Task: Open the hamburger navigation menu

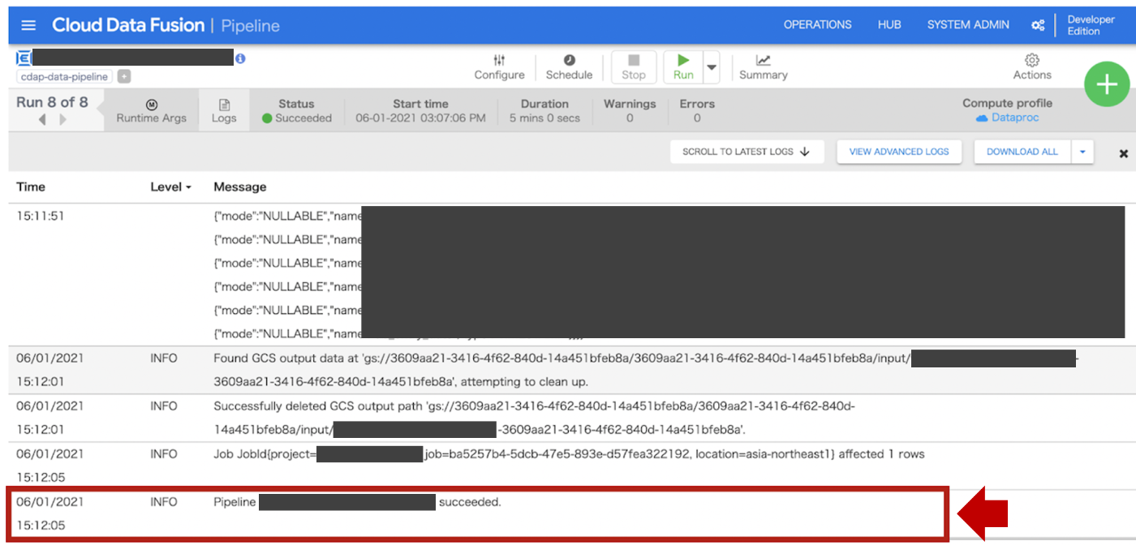Action: [x=28, y=25]
